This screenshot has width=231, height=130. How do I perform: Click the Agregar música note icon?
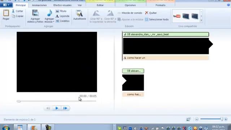pos(49,13)
